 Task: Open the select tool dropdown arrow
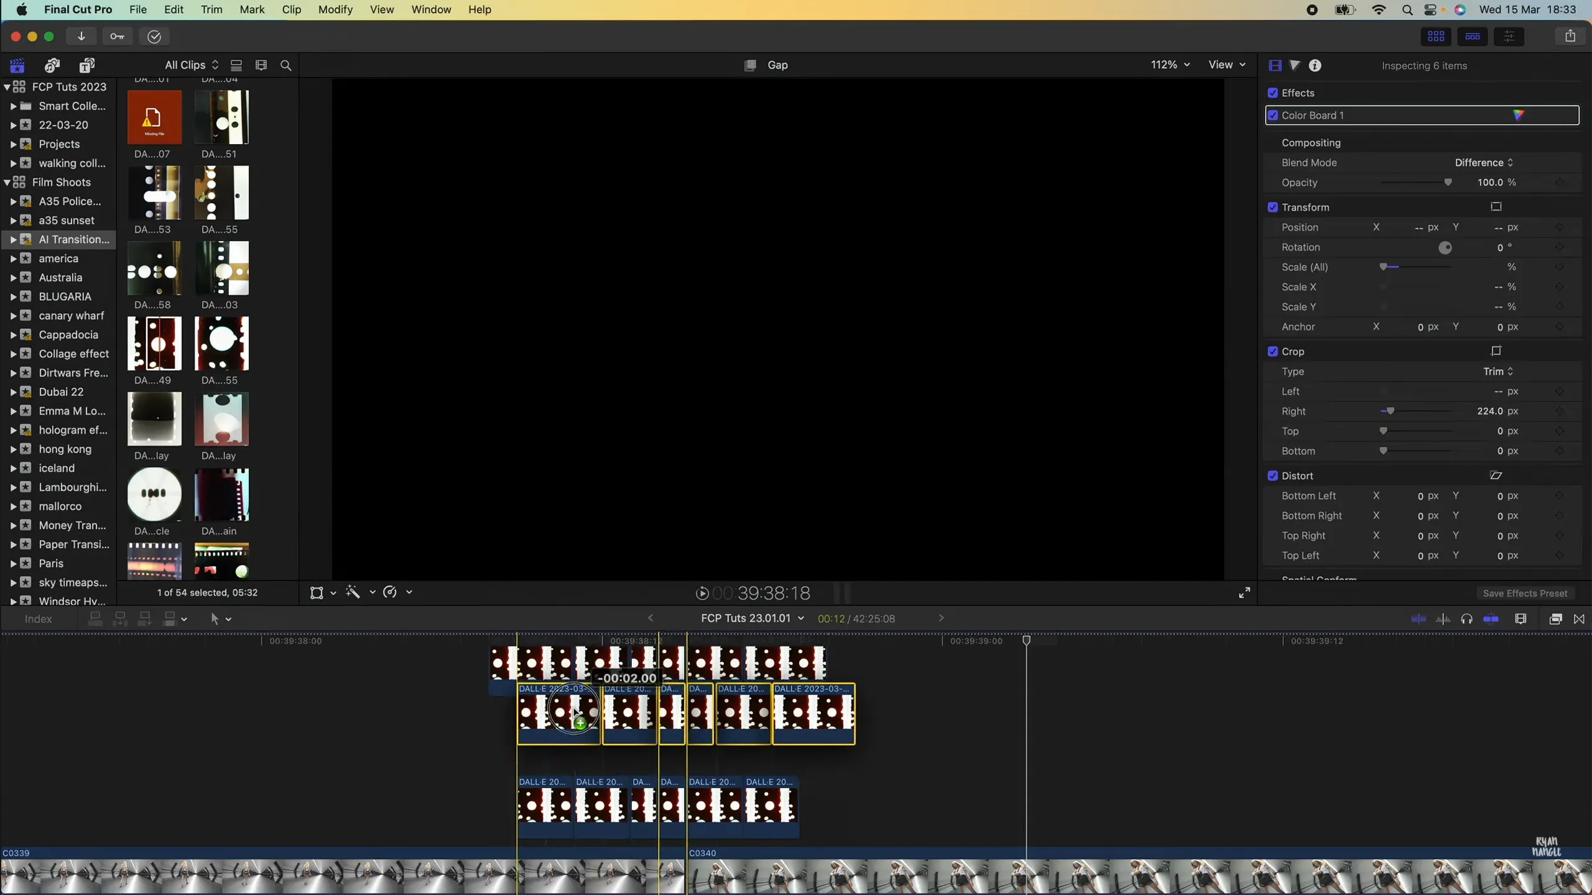228,619
